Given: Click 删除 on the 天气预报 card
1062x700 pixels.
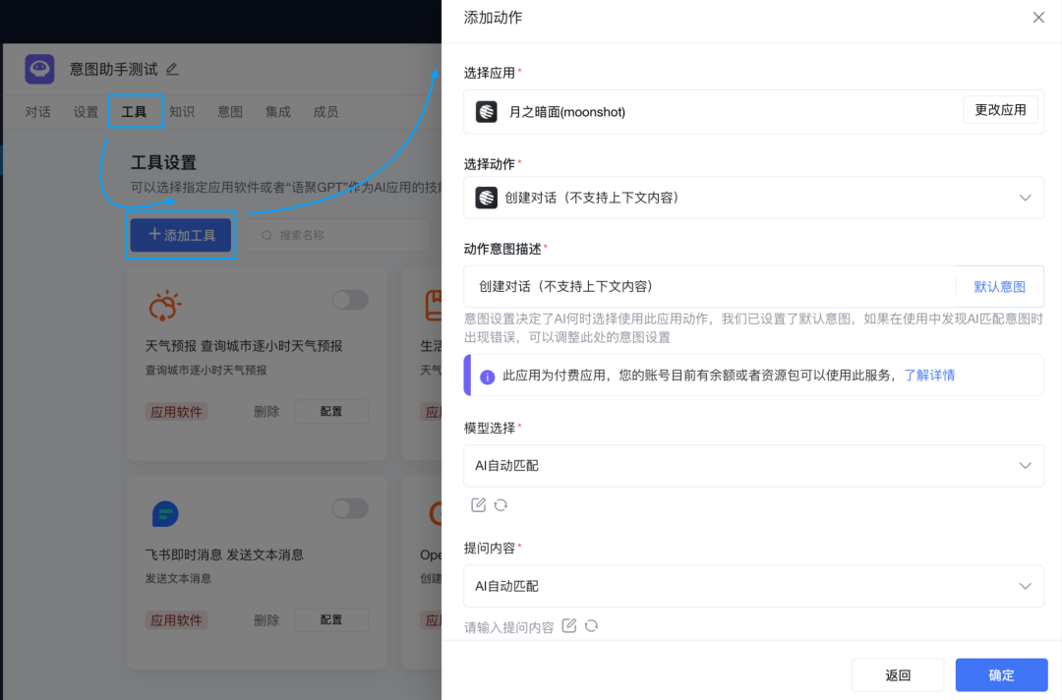Looking at the screenshot, I should pos(266,412).
